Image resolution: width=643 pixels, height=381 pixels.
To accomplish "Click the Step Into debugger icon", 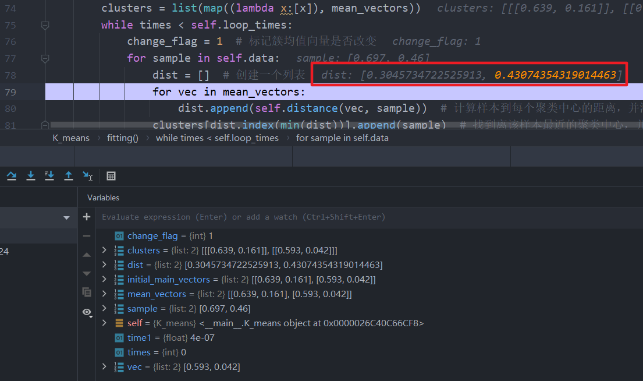I will [31, 176].
